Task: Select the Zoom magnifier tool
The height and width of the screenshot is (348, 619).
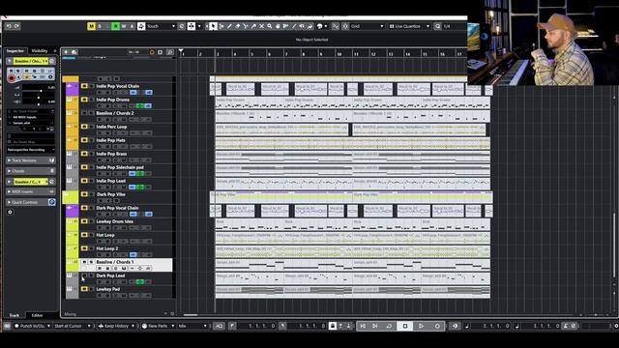Action: point(270,26)
